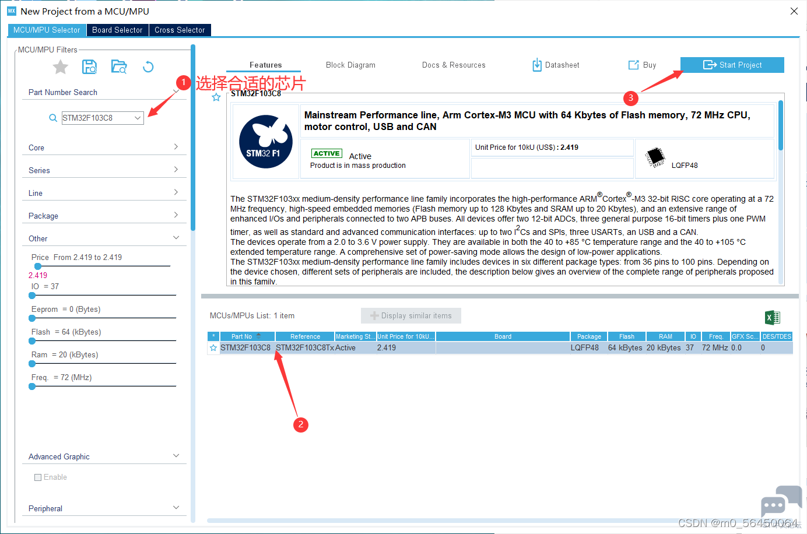Click the 72 MHz frequency cell

(715, 348)
